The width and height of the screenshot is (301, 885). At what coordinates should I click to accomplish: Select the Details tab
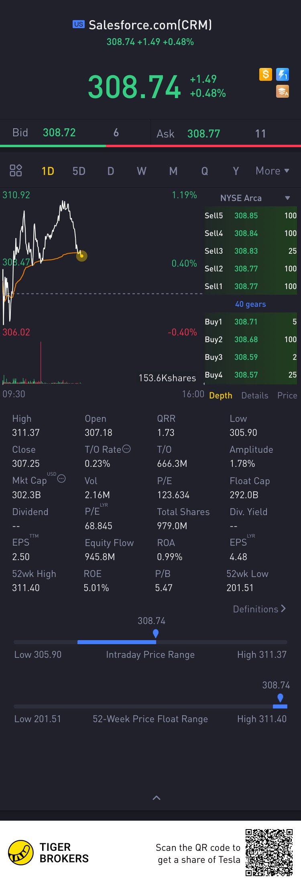(x=255, y=395)
